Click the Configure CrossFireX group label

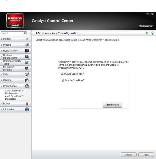pyautogui.click(x=72, y=74)
